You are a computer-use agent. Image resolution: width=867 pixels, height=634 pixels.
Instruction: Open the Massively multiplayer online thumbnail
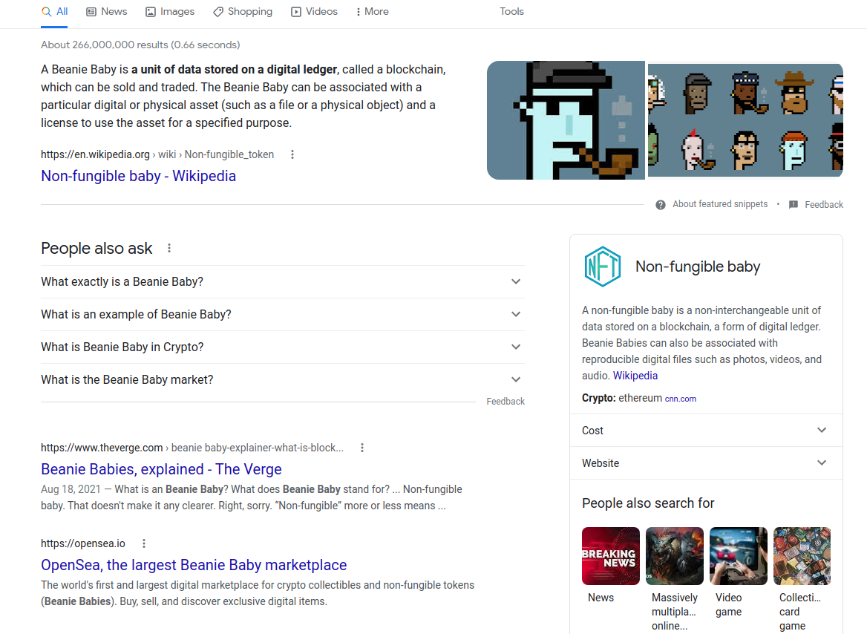click(675, 556)
